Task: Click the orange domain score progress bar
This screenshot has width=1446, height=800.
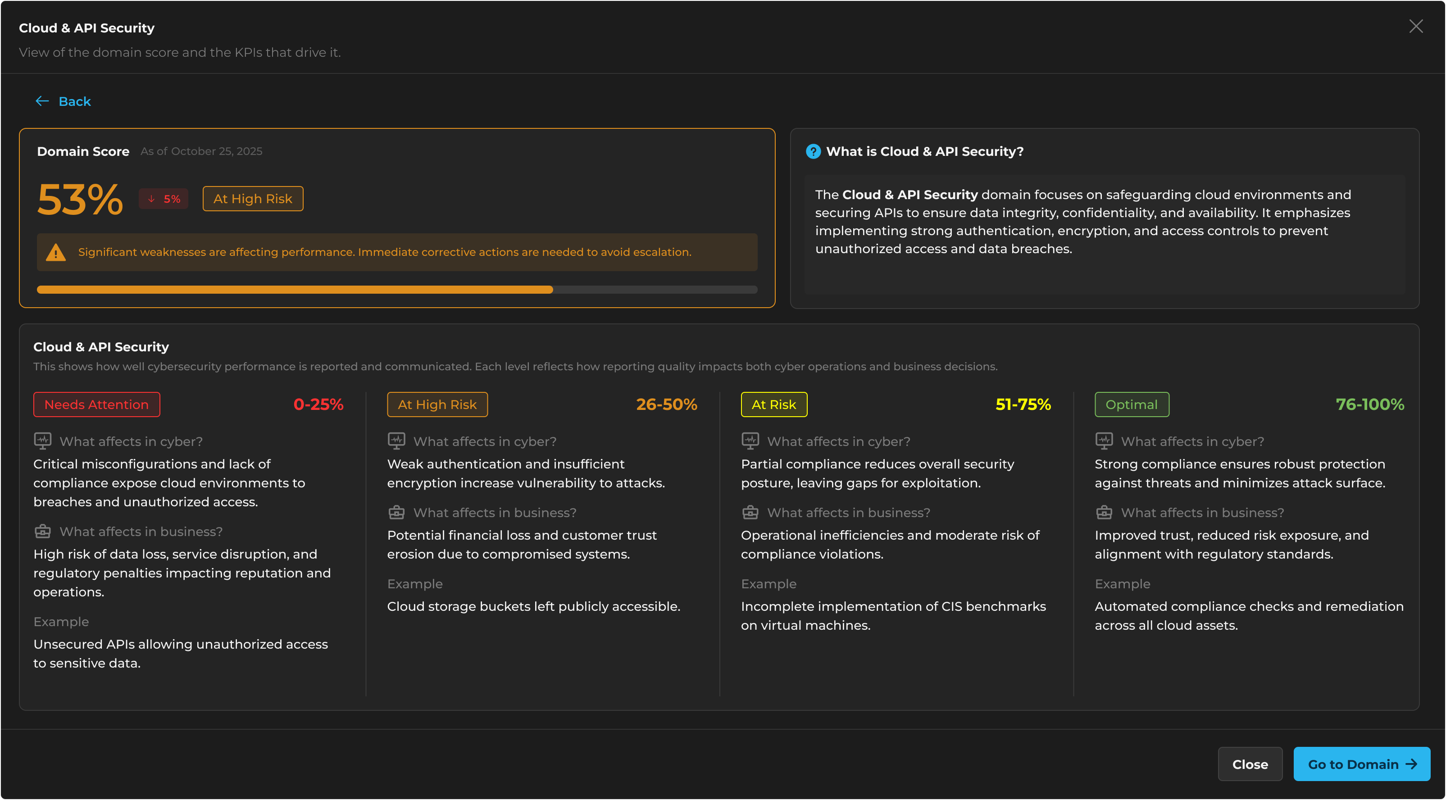Action: point(295,290)
